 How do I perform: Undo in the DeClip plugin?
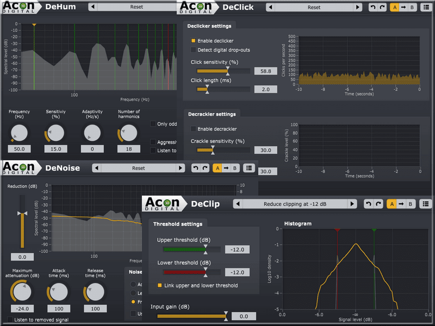[x=369, y=204]
